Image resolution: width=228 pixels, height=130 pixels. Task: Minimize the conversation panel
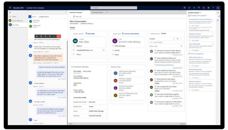click(66, 12)
